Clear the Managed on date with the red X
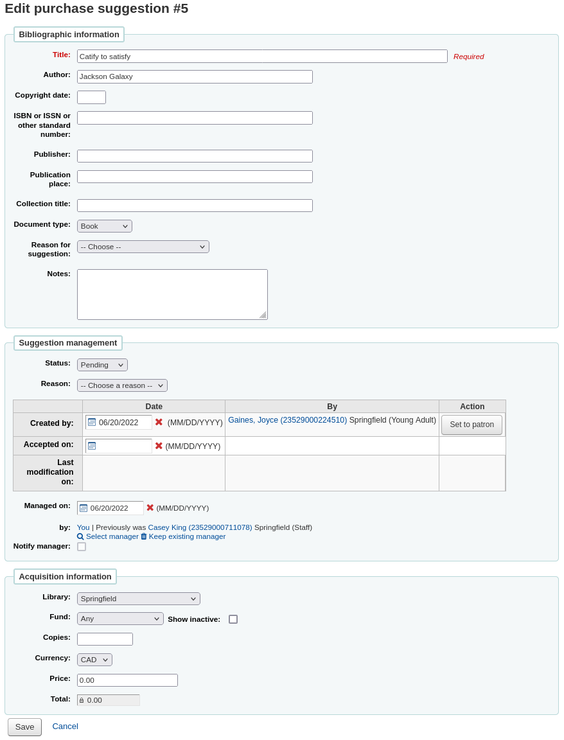 point(150,507)
